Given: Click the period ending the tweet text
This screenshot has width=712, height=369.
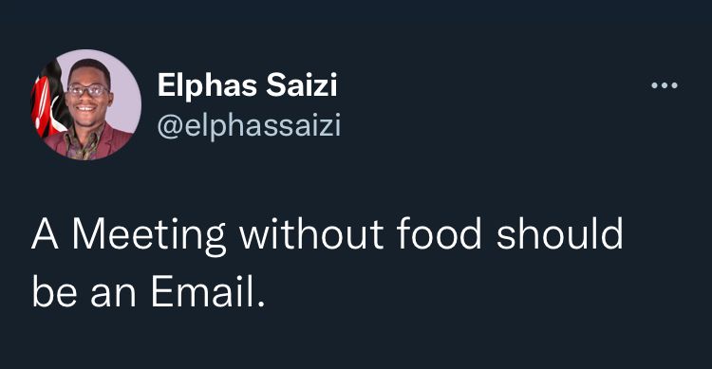Looking at the screenshot, I should 261,304.
